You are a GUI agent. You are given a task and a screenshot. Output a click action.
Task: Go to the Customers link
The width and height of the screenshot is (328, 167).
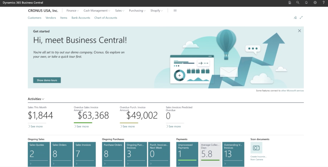click(34, 18)
